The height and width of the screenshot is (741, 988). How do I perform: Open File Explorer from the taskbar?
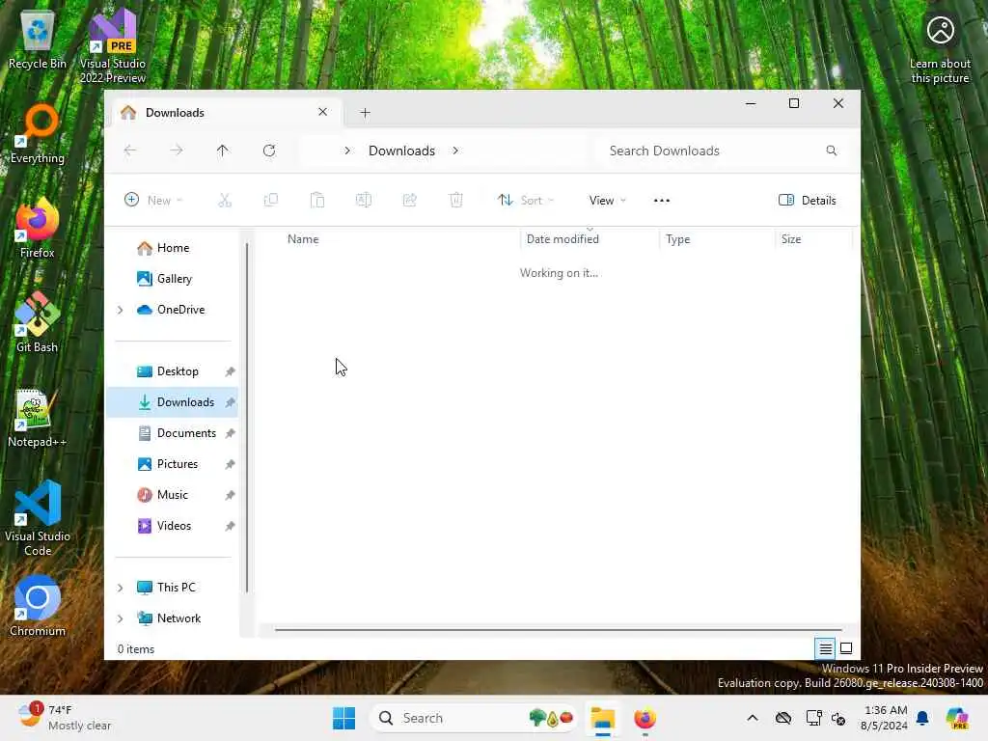pyautogui.click(x=603, y=718)
